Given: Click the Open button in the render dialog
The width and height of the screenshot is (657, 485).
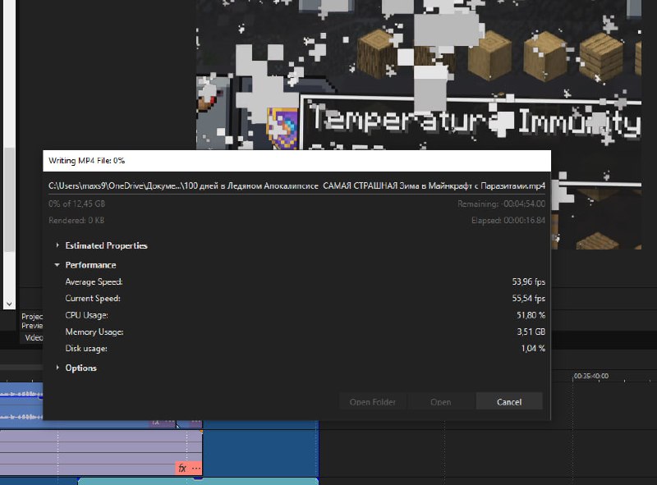Looking at the screenshot, I should point(440,401).
